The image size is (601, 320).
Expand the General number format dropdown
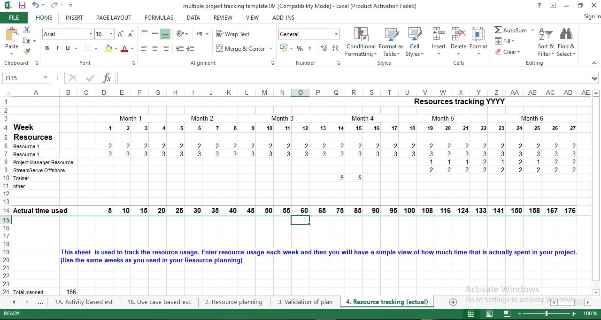pyautogui.click(x=336, y=34)
